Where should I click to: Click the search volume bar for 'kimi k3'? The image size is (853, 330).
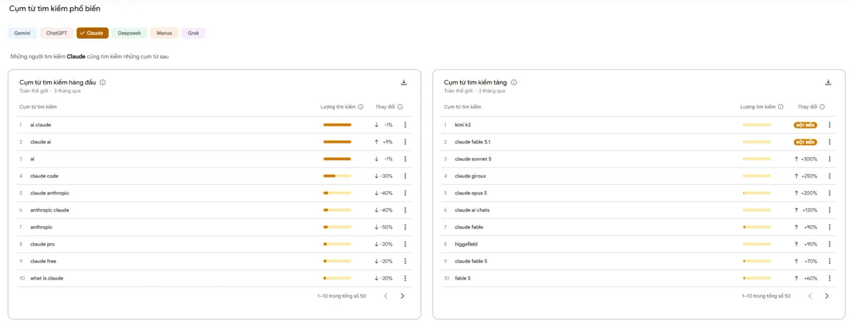point(757,125)
